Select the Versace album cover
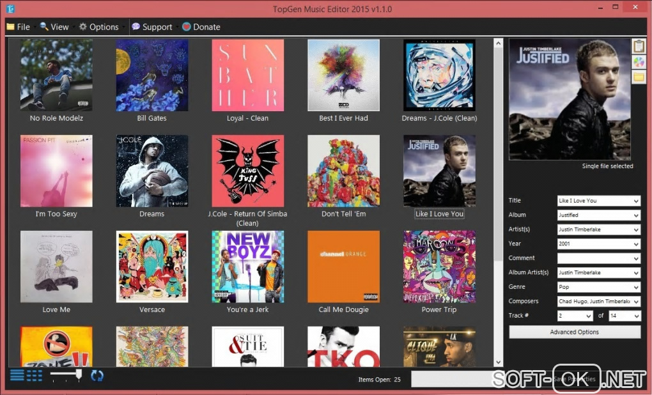The height and width of the screenshot is (395, 652). (152, 267)
